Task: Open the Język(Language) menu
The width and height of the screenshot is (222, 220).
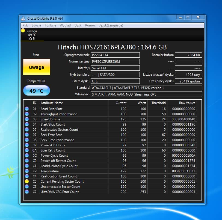Action: click(111, 25)
